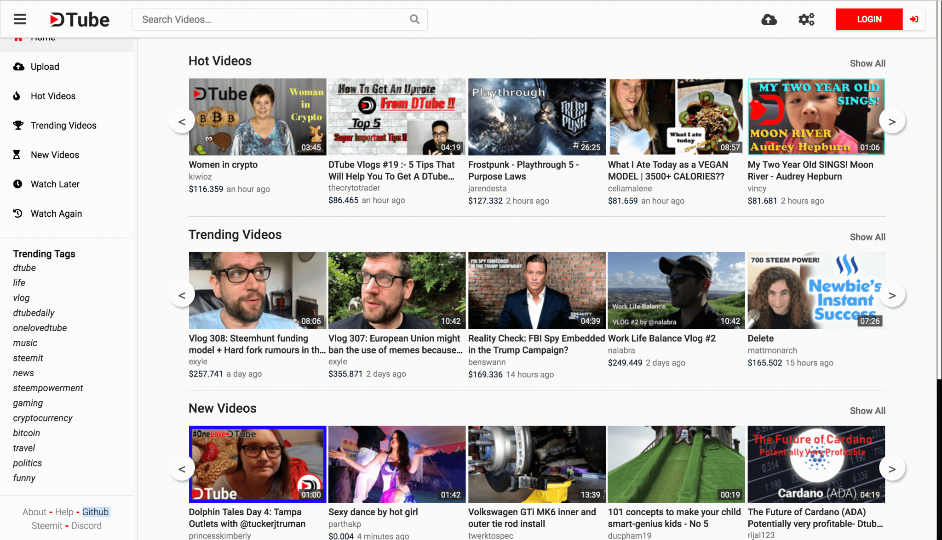Open the Frostpunk Playthrough video thumbnail
The width and height of the screenshot is (942, 540).
click(x=536, y=117)
